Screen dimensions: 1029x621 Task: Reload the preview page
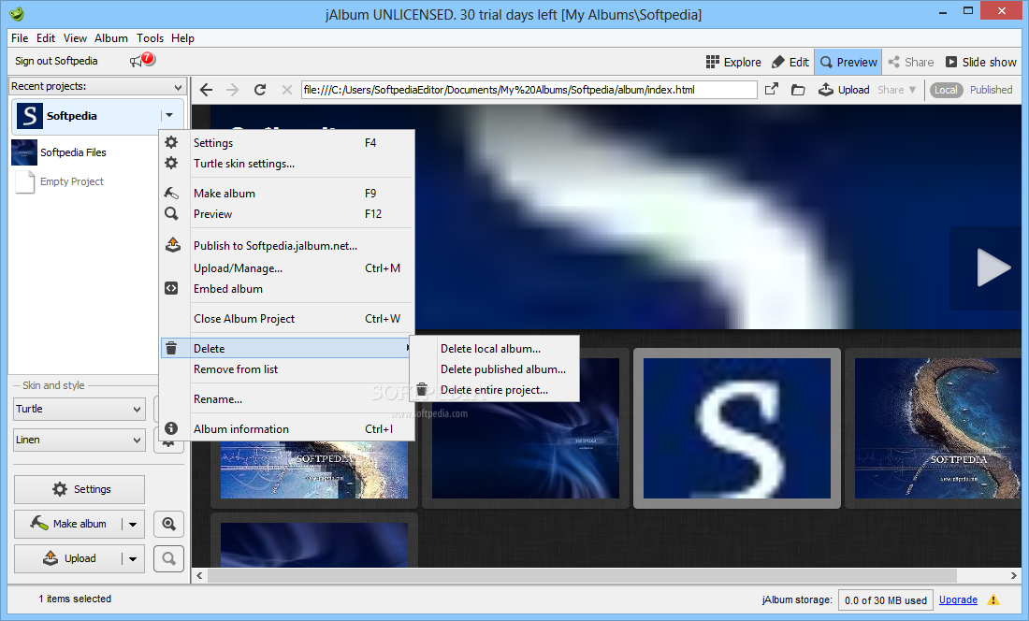[x=260, y=90]
